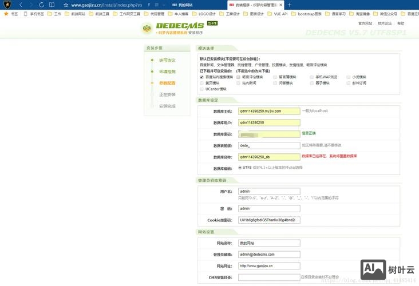Viewport: 419px width, 286px height.
Task: Click the Cookie加密码 input field
Action: (269, 220)
